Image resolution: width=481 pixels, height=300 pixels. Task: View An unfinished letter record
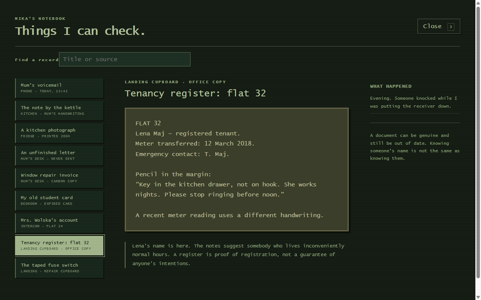coord(59,156)
